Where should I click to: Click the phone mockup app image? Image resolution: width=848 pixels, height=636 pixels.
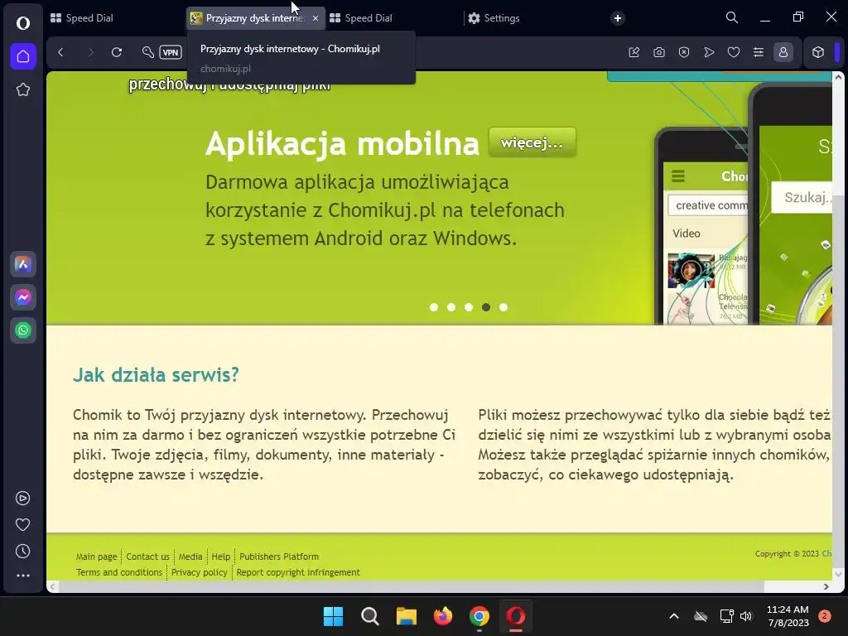[743, 205]
